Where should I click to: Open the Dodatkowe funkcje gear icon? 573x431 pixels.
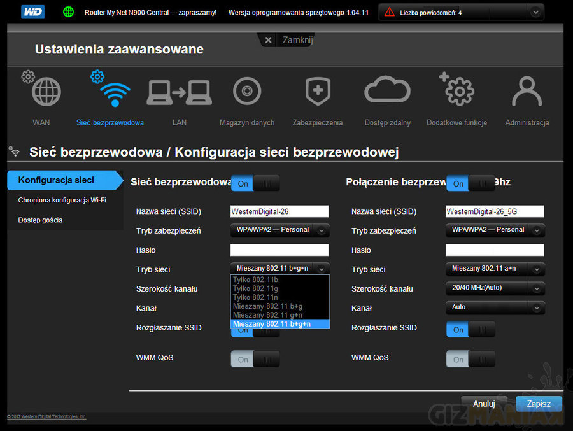click(x=457, y=92)
